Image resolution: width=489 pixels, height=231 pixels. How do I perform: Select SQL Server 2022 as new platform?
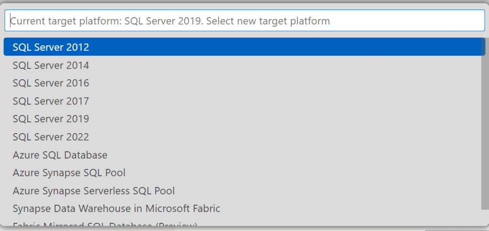tap(51, 137)
